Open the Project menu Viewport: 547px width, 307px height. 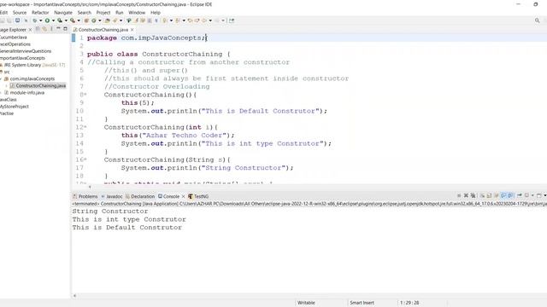[x=103, y=13]
